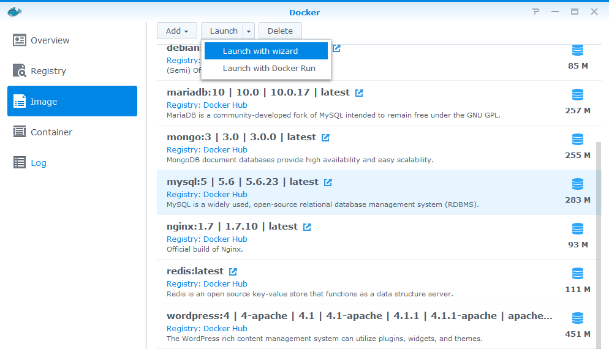Open mariadb external link icon
Viewport: 609px width, 349px height.
359,93
